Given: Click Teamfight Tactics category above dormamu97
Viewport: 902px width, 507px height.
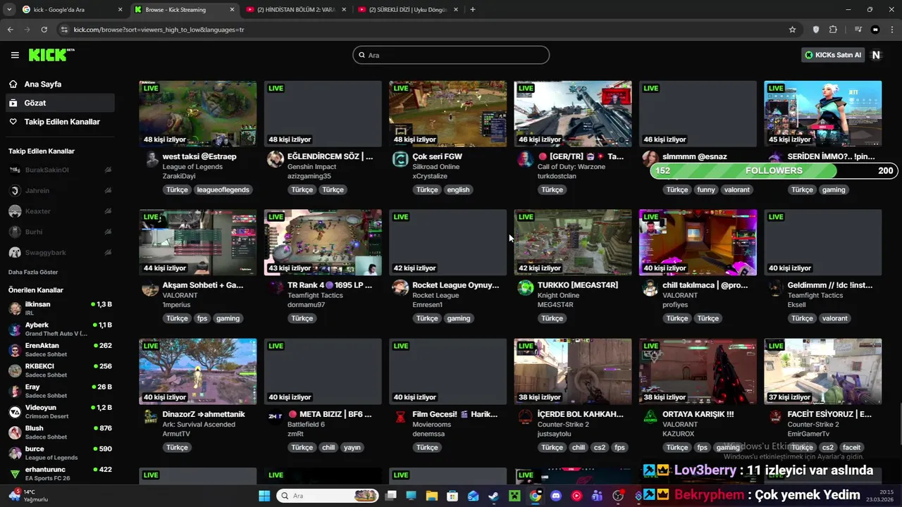Looking at the screenshot, I should [x=315, y=295].
